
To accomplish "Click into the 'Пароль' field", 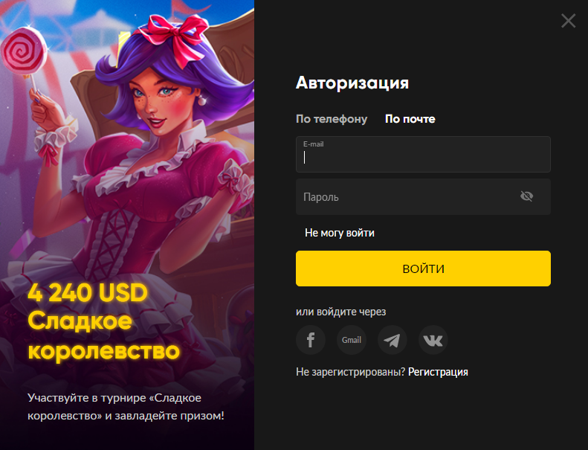I will click(423, 196).
